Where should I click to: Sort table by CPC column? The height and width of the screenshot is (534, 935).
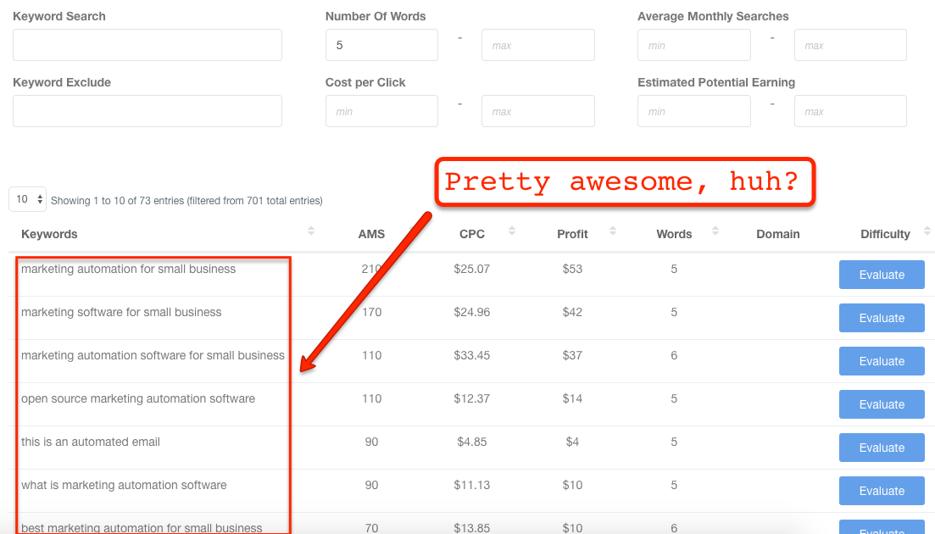[x=472, y=234]
